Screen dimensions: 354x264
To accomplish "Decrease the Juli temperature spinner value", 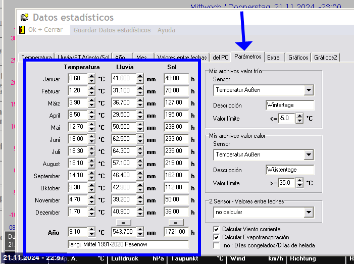I will coord(91,153).
